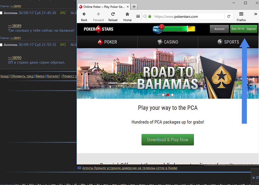This screenshot has height=185, width=259.
Task: Tick the checkbox on post #93
Action: point(1,45)
